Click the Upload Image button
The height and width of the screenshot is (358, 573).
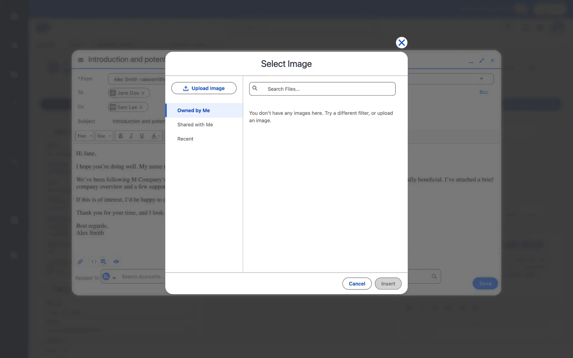pyautogui.click(x=204, y=88)
